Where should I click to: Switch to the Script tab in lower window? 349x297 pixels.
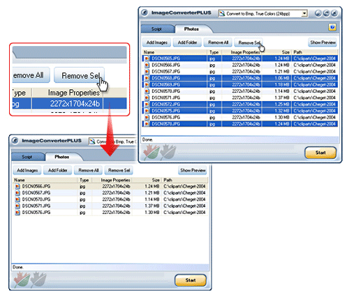(27, 157)
